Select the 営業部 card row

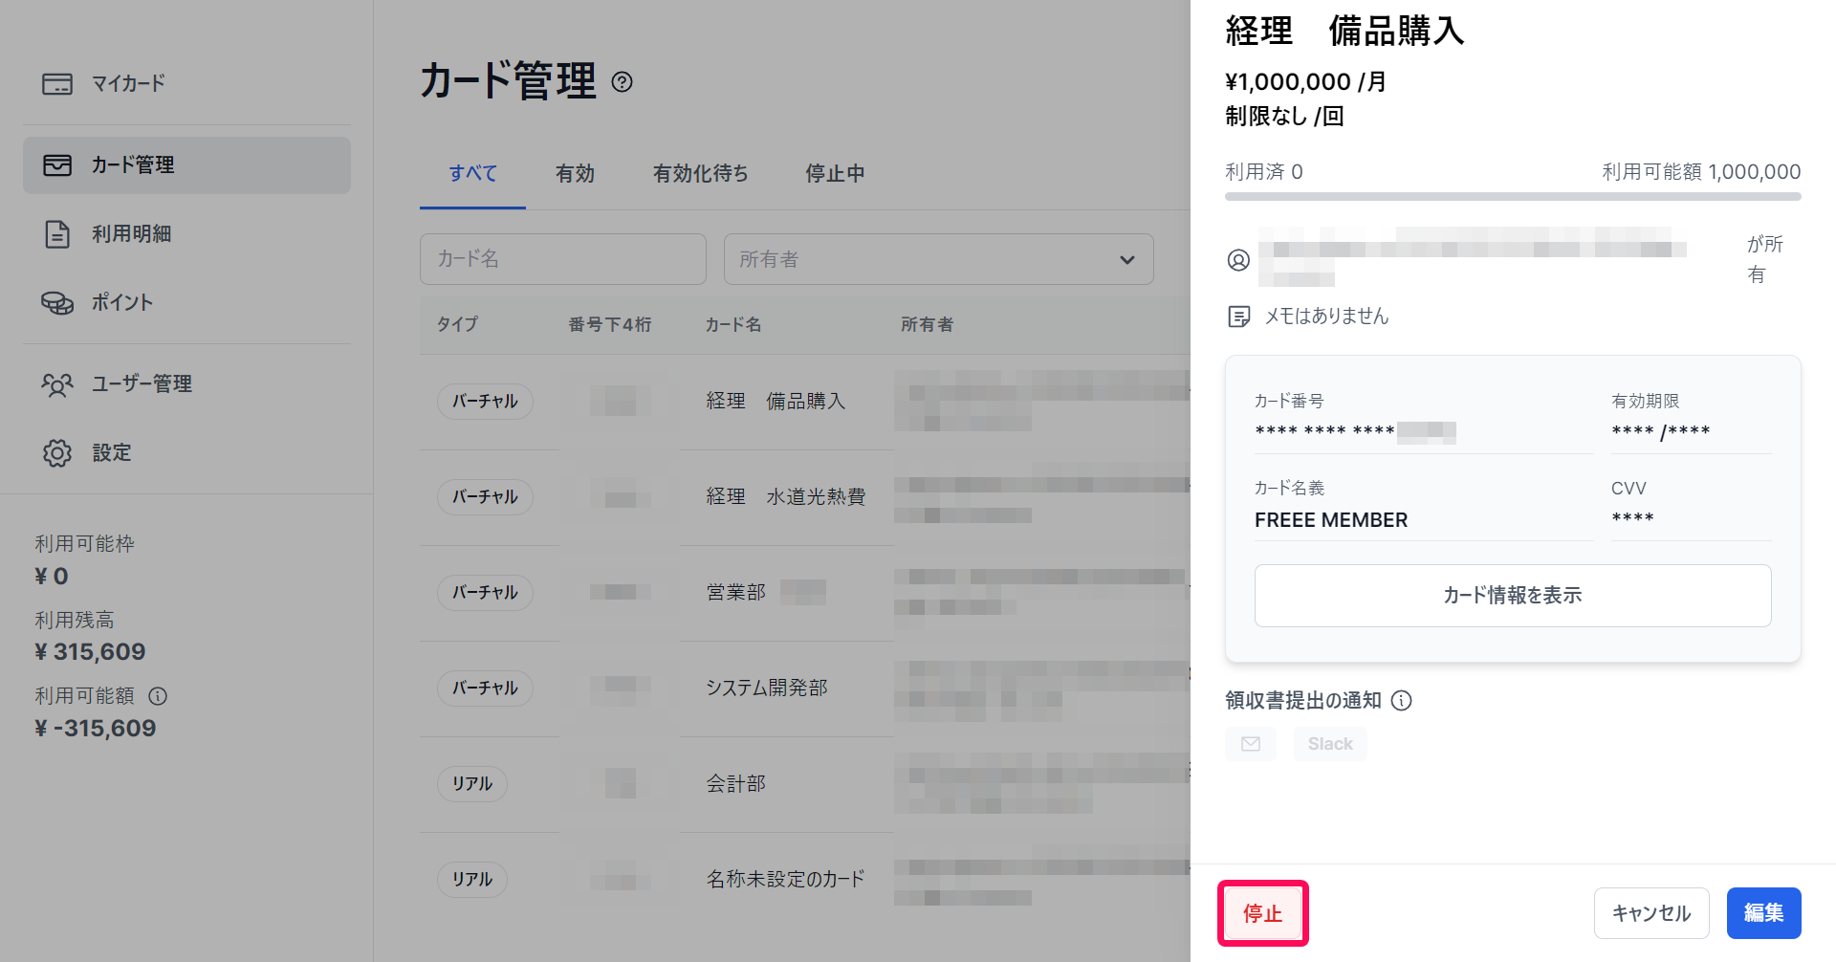[805, 593]
